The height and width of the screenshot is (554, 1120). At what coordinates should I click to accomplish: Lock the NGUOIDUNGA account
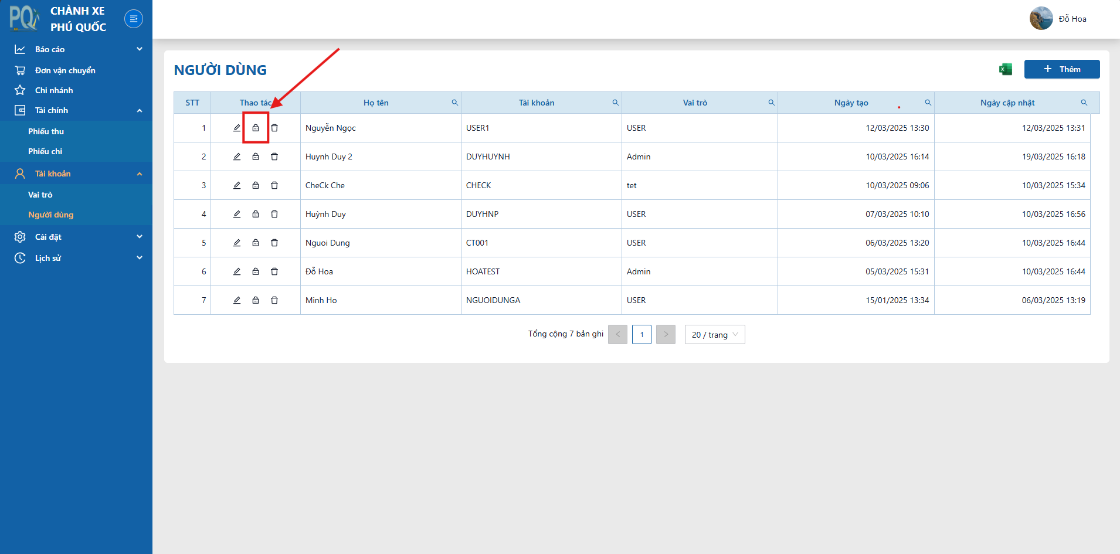coord(256,300)
